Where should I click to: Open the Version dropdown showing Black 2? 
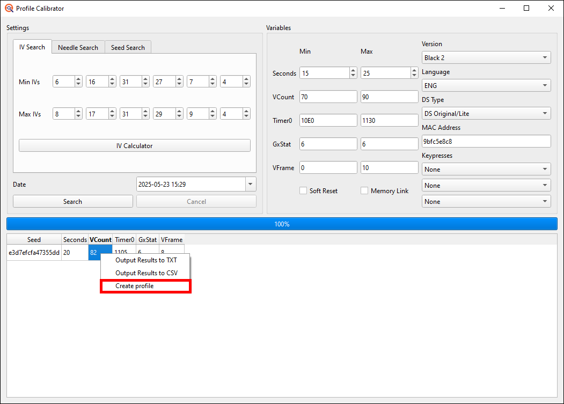[486, 57]
